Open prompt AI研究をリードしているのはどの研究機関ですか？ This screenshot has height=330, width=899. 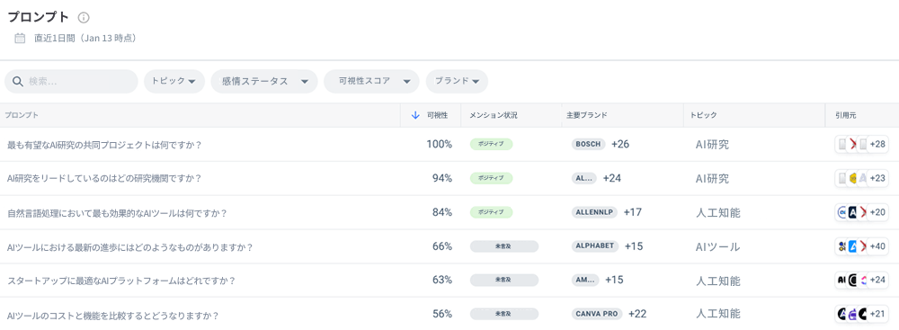[x=104, y=178]
